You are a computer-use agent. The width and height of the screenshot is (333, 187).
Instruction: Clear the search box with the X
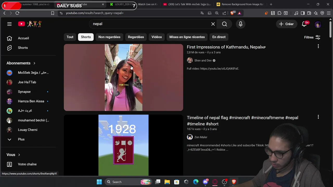pyautogui.click(x=213, y=24)
